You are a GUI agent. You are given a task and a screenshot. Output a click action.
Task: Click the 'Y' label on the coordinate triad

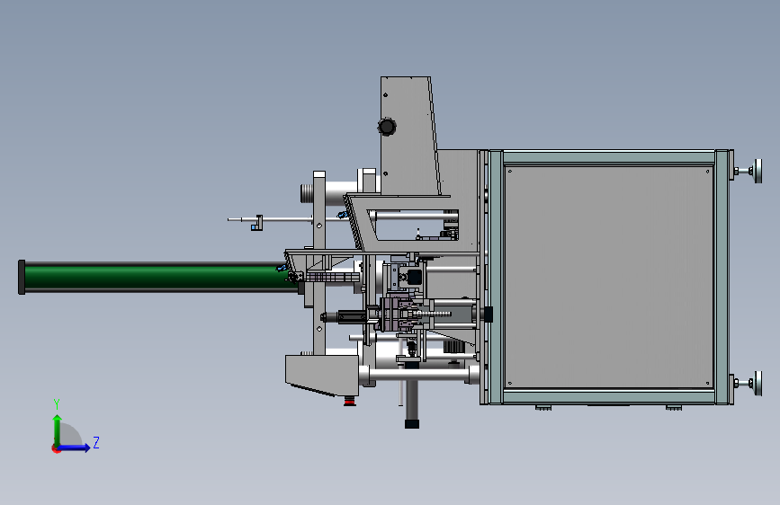click(57, 403)
